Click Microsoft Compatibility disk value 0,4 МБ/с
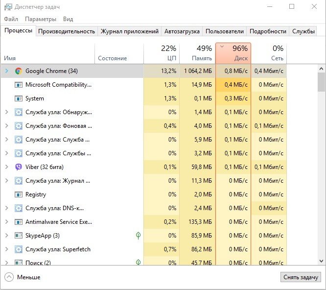The height and width of the screenshot is (290, 326). (236, 85)
